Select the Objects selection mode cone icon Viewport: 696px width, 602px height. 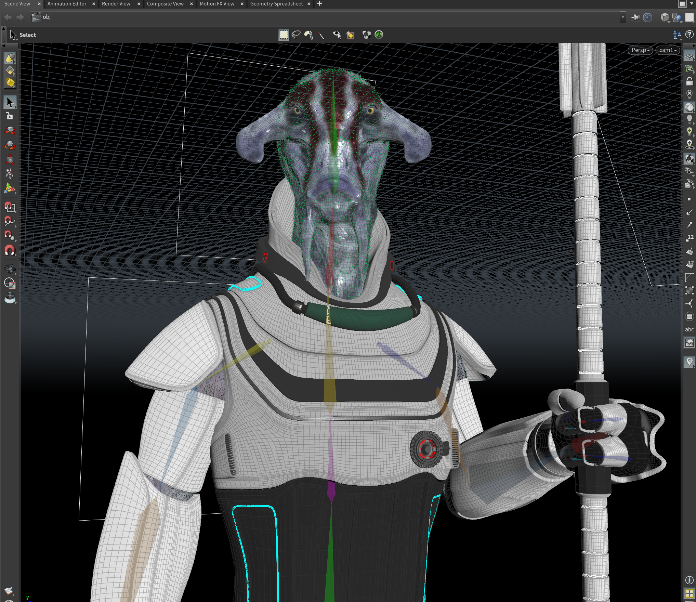(10, 58)
